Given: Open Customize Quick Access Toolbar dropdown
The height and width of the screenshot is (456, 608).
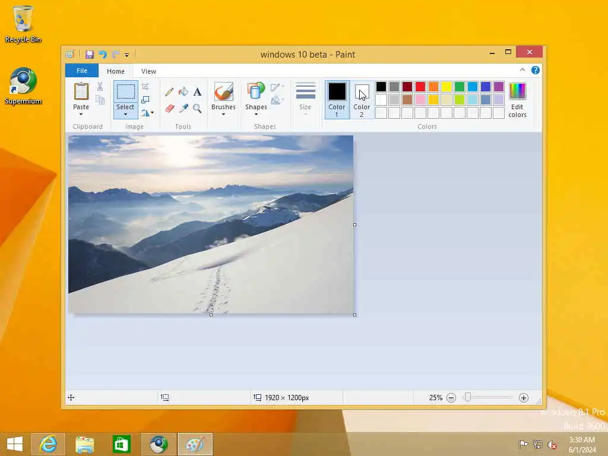Looking at the screenshot, I should tap(126, 55).
